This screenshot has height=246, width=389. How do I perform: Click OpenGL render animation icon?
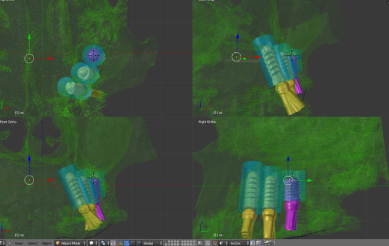(272, 243)
